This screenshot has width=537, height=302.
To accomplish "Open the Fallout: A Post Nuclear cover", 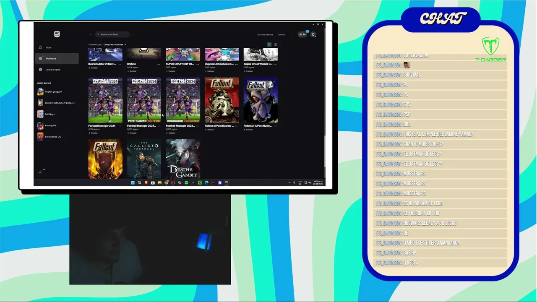I will [222, 100].
